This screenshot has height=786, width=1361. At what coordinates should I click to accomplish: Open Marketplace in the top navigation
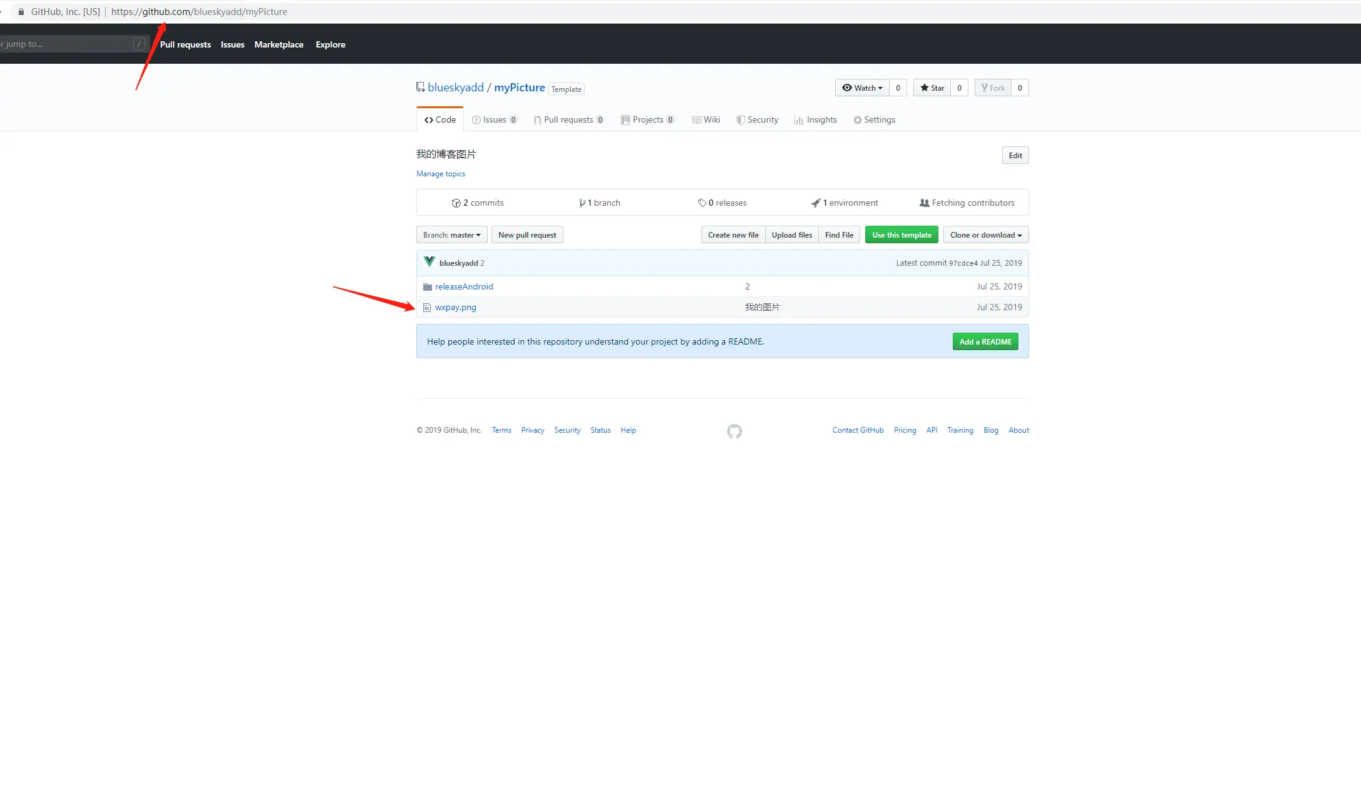(x=278, y=44)
